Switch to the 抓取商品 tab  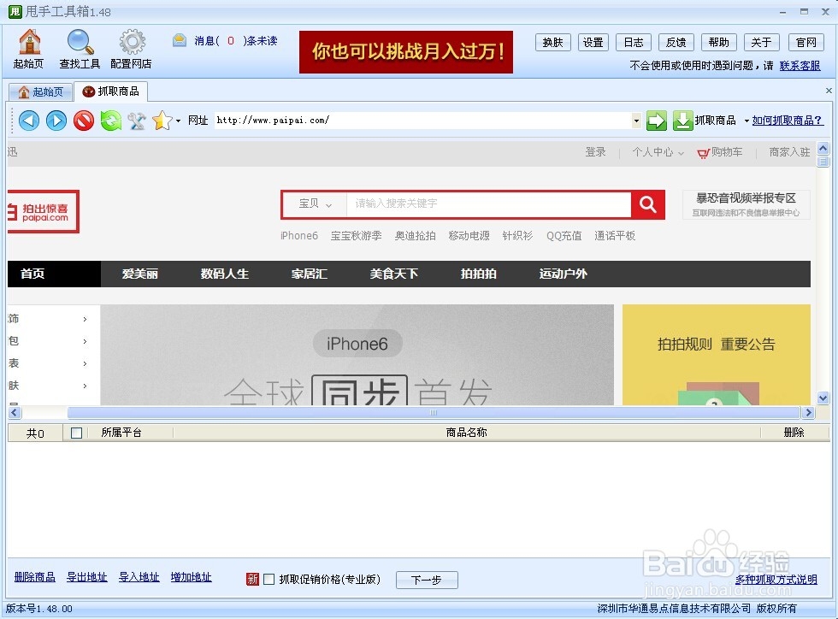110,91
